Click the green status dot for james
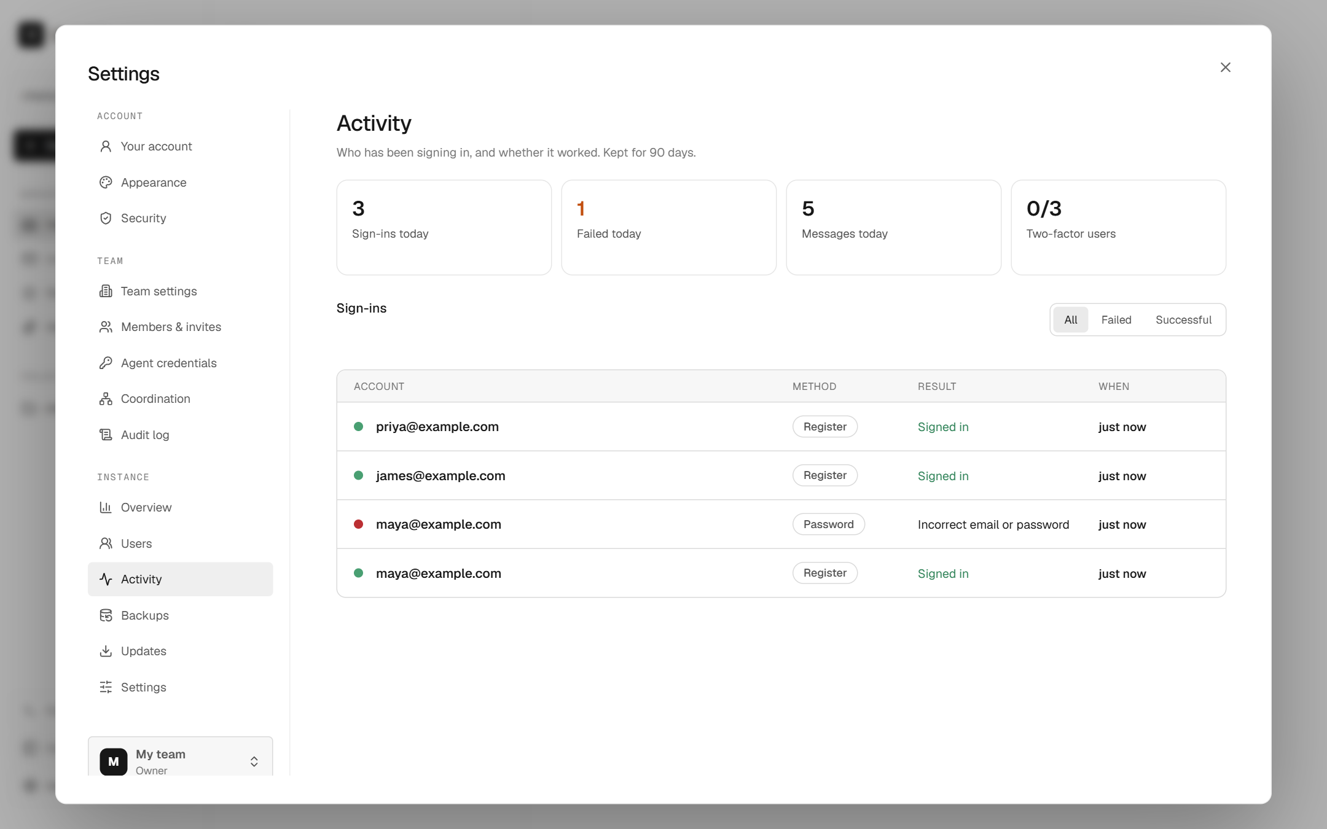Viewport: 1327px width, 829px height. click(358, 475)
